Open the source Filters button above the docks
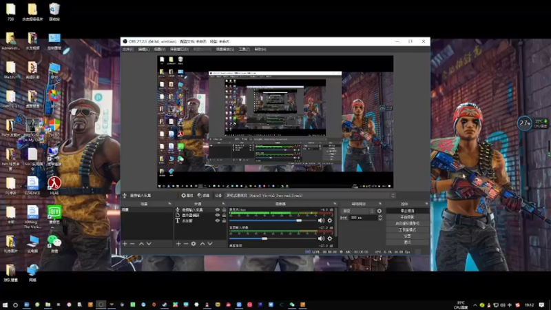 [x=203, y=196]
